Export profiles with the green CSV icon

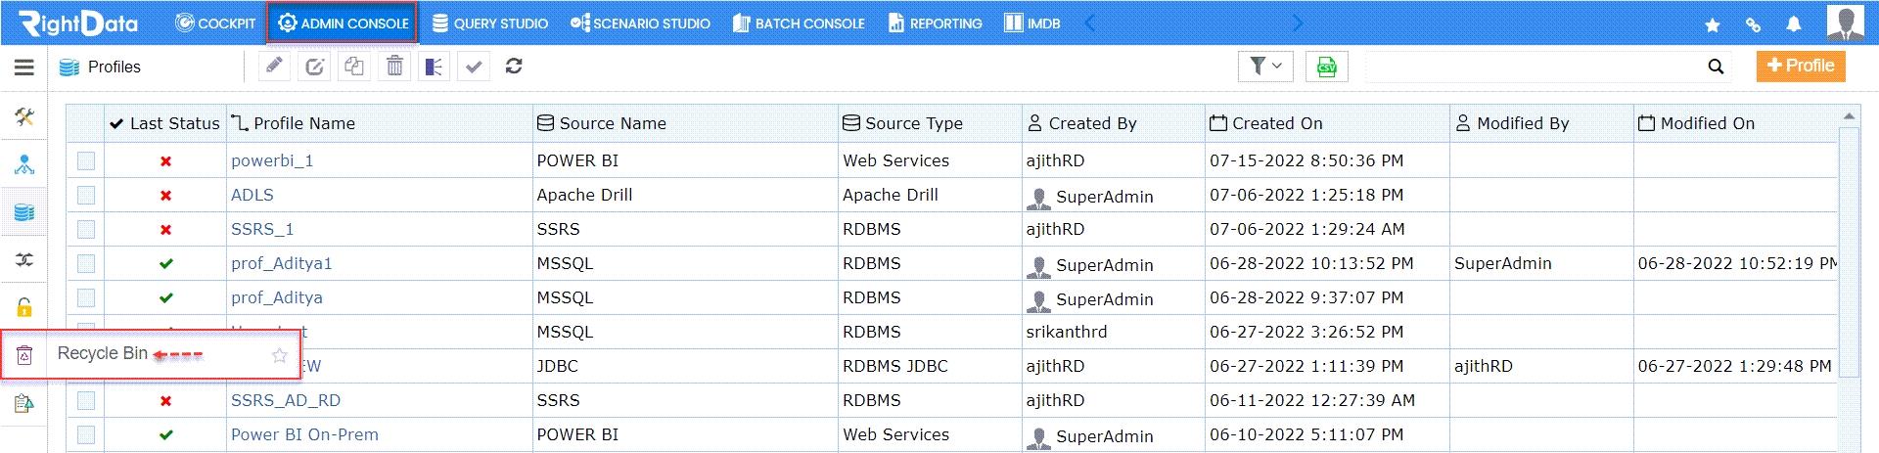pyautogui.click(x=1326, y=67)
